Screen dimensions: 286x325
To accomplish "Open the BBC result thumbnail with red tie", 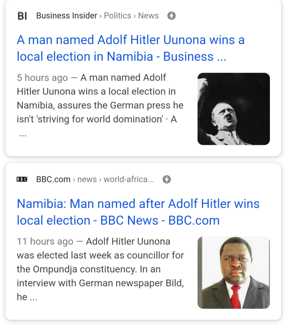I will [233, 272].
